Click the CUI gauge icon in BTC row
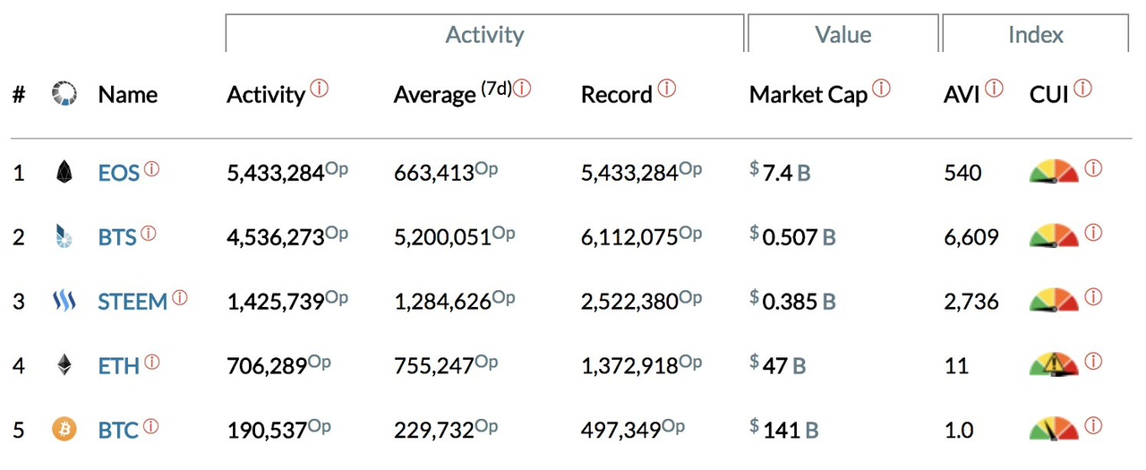 pos(1054,429)
